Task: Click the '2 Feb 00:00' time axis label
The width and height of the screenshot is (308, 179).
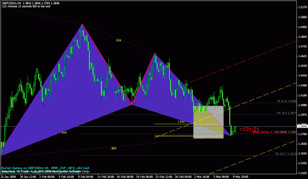Action: pos(47,177)
